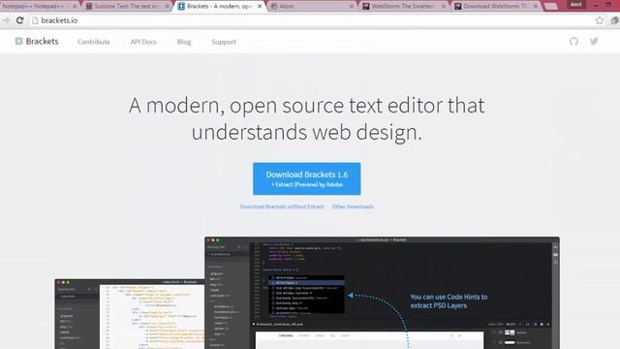Viewport: 620px width, 349px height.
Task: Bookmark this page with the star icon
Action: pos(600,20)
